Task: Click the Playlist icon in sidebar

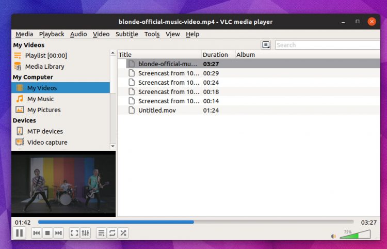Action: tap(18, 56)
